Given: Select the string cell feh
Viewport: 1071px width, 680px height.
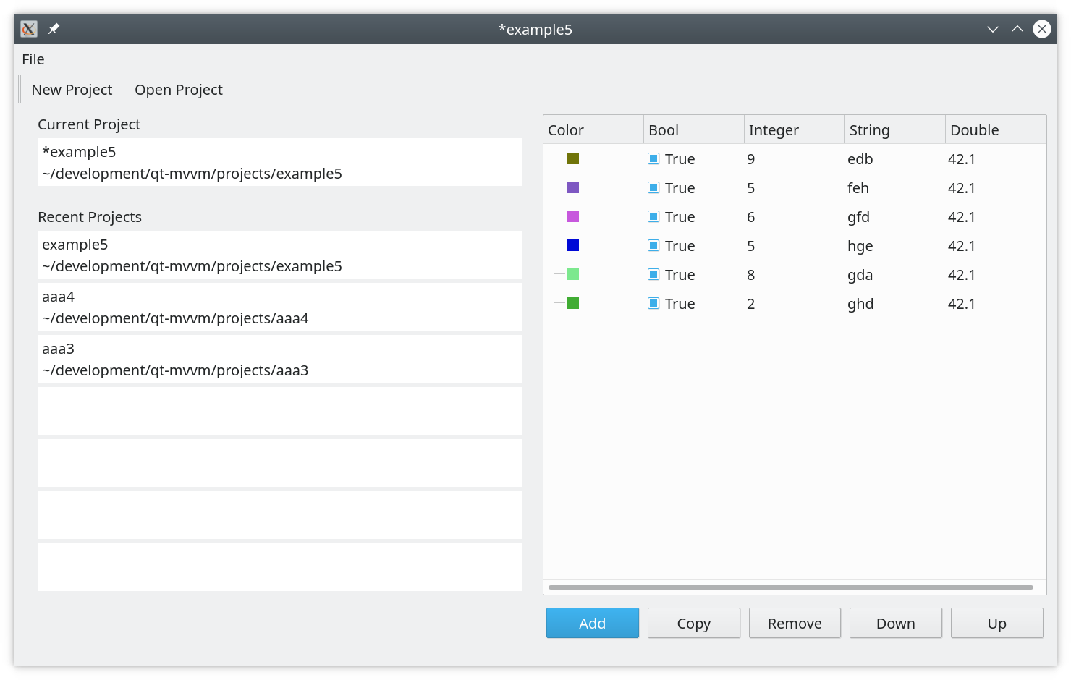Looking at the screenshot, I should pos(858,188).
